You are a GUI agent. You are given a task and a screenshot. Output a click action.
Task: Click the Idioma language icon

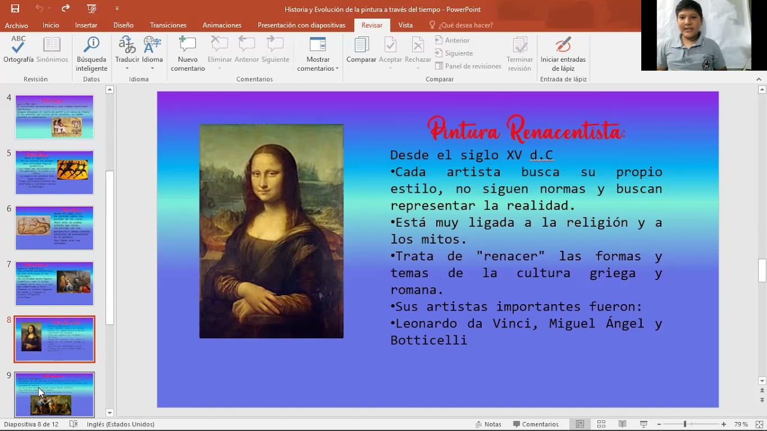coord(152,45)
